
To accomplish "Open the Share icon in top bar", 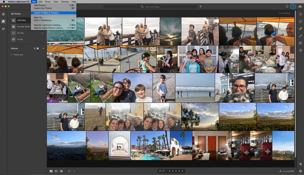I will [x=287, y=6].
